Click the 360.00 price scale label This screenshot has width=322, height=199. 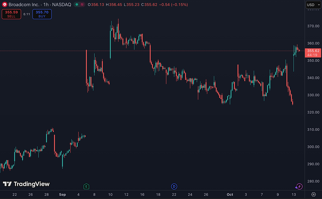313,43
